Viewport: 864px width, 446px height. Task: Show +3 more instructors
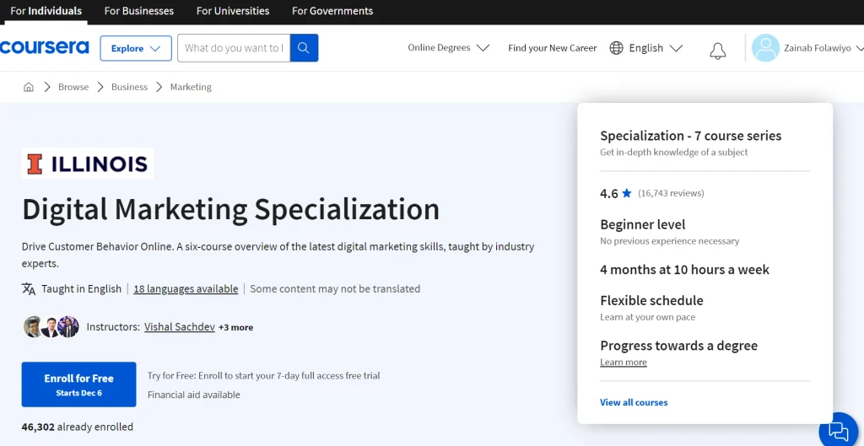(236, 327)
